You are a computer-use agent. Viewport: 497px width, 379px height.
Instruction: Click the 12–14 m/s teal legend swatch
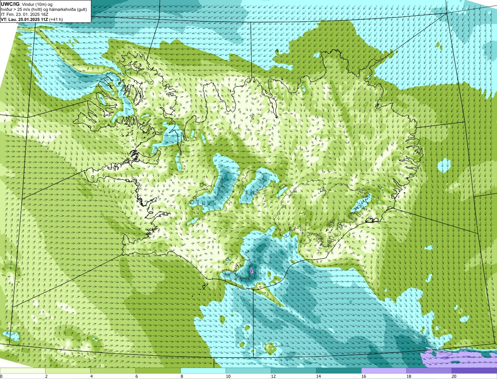pos(294,370)
